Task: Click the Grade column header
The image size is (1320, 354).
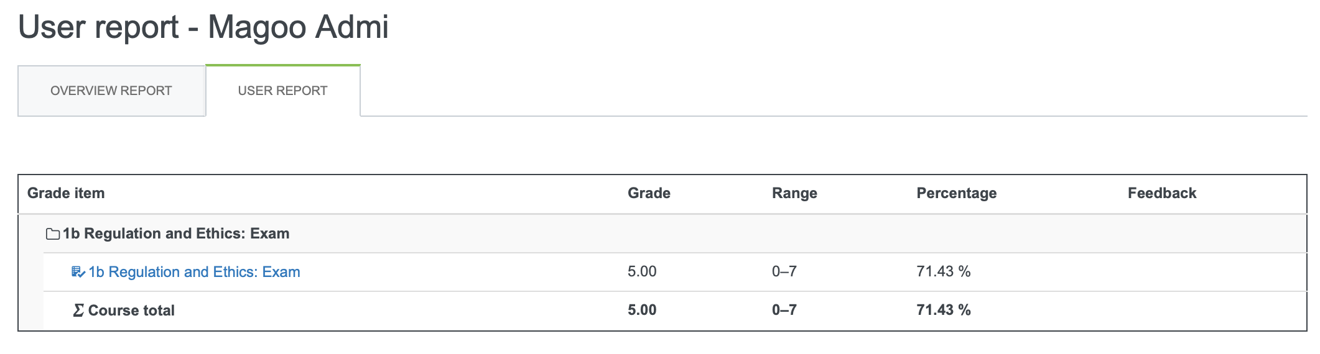Action: [x=649, y=193]
